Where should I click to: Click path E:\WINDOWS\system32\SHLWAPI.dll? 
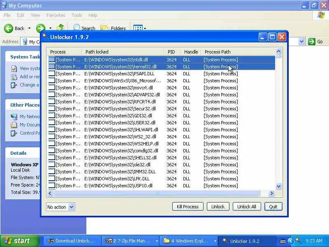pos(121,130)
